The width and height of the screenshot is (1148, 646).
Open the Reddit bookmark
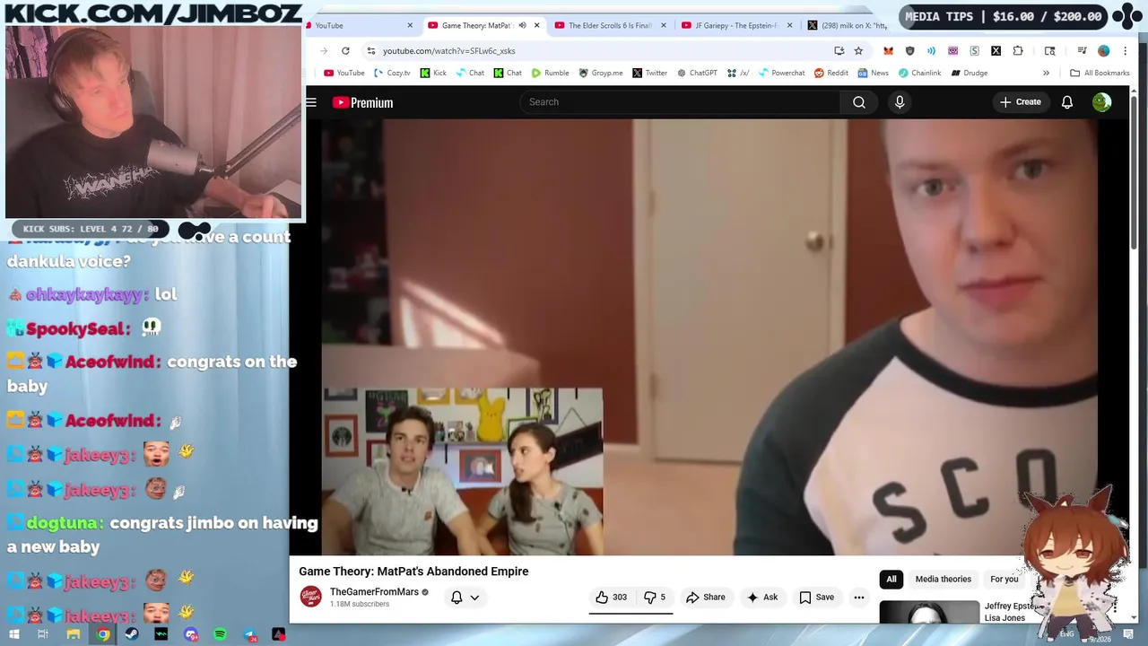click(831, 73)
